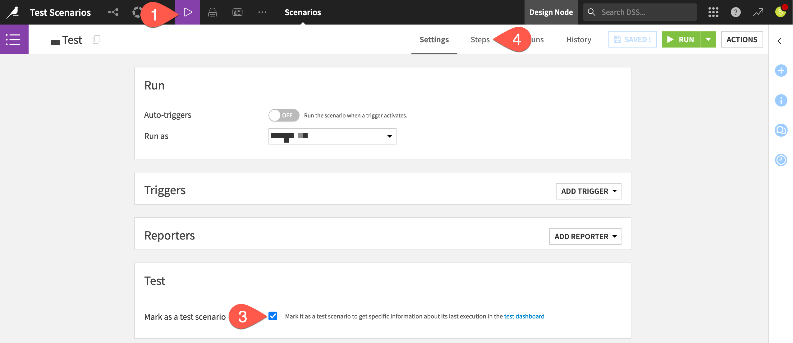Open the Dashboards icon in top bar
This screenshot has width=793, height=343.
[237, 12]
